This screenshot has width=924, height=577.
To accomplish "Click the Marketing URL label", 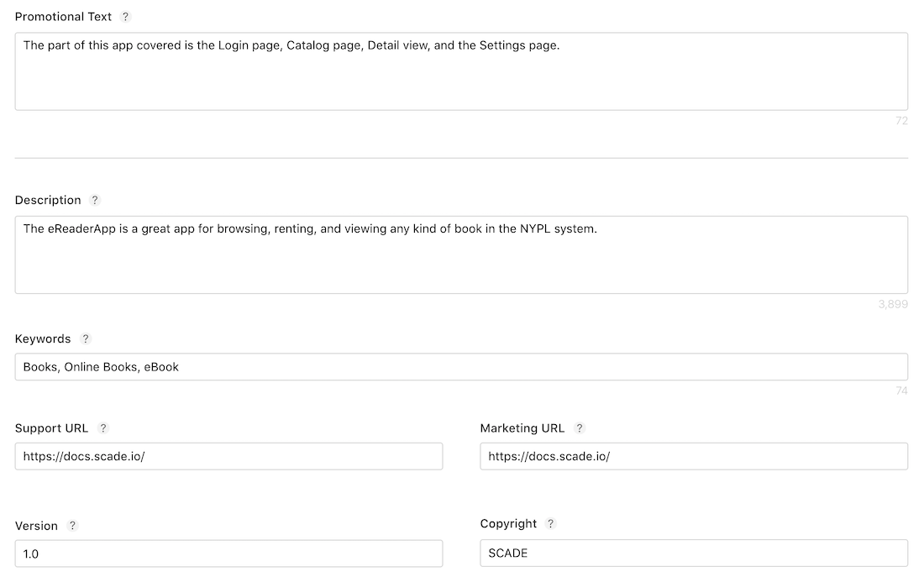I will click(x=522, y=428).
